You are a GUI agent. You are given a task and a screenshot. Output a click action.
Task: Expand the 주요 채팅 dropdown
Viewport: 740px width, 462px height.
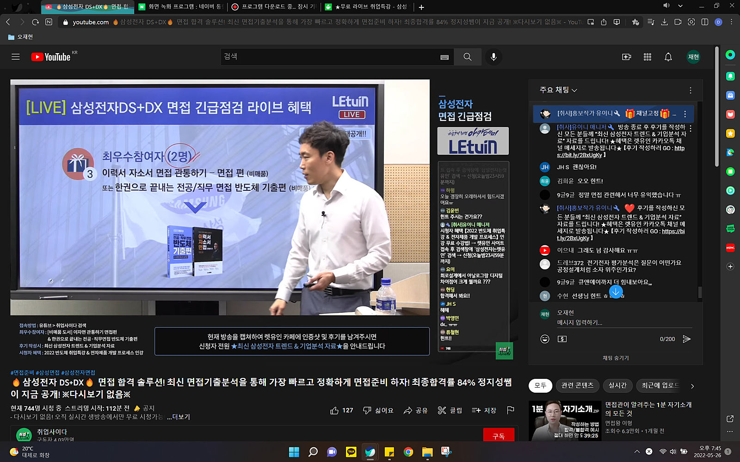[x=558, y=90]
